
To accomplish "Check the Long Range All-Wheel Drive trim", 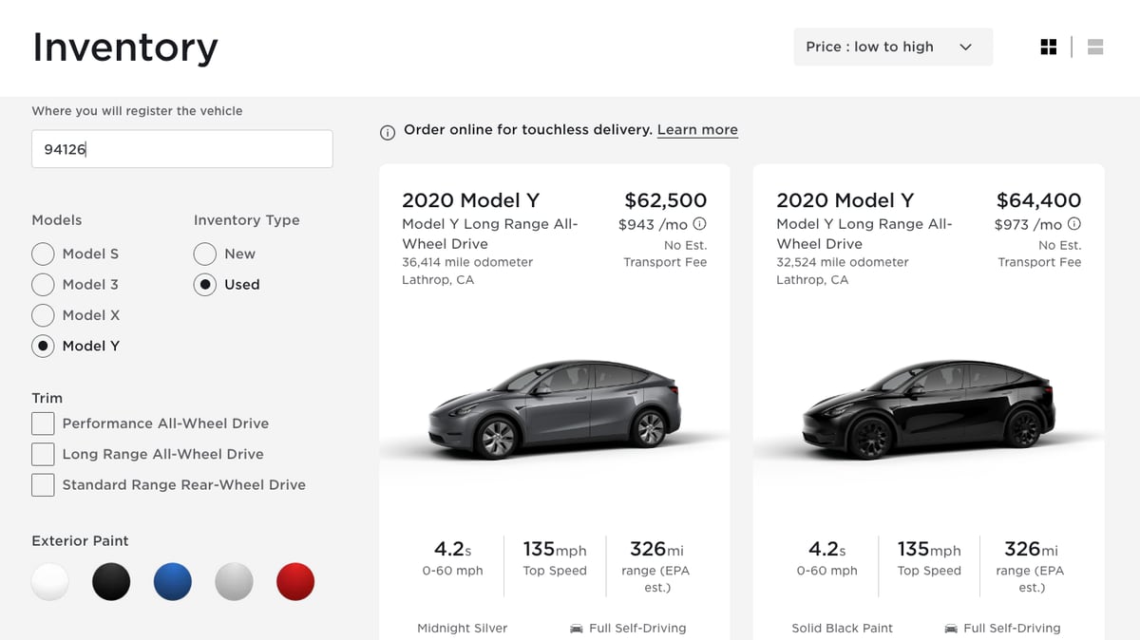I will pyautogui.click(x=43, y=454).
